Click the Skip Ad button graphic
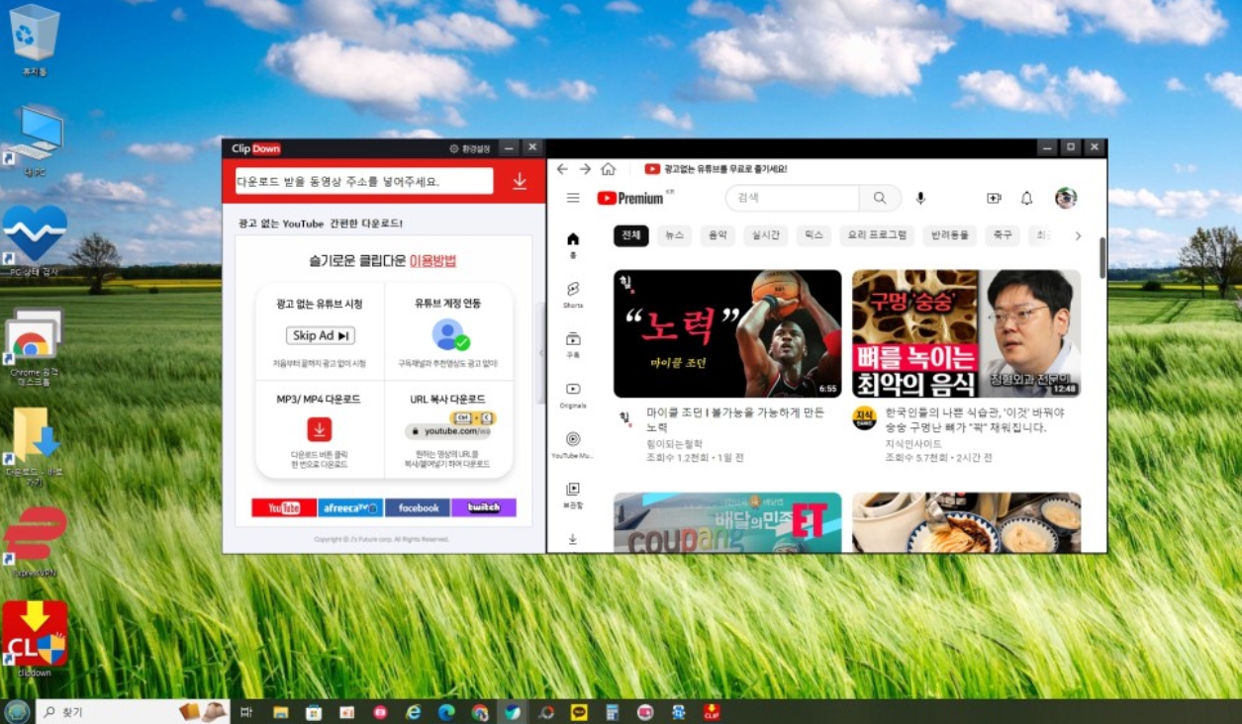This screenshot has height=724, width=1242. click(320, 335)
